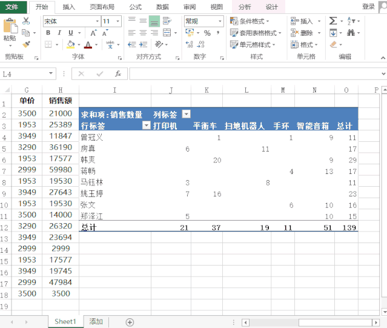This screenshot has height=328, width=387.
Task: Align text left
Action: [132, 33]
